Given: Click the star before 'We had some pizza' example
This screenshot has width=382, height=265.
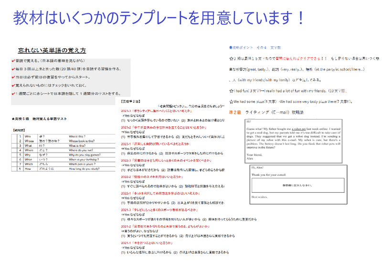Looking at the screenshot, I should pyautogui.click(x=231, y=101).
